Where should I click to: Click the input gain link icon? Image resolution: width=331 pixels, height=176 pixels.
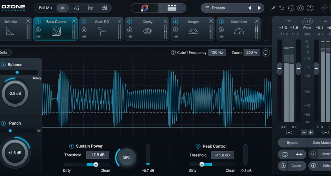[x=289, y=132]
